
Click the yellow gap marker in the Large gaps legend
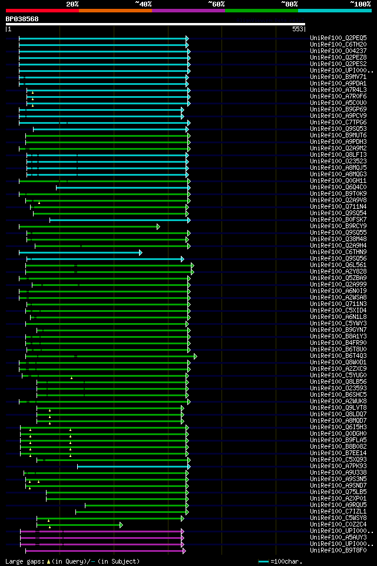click(49, 562)
